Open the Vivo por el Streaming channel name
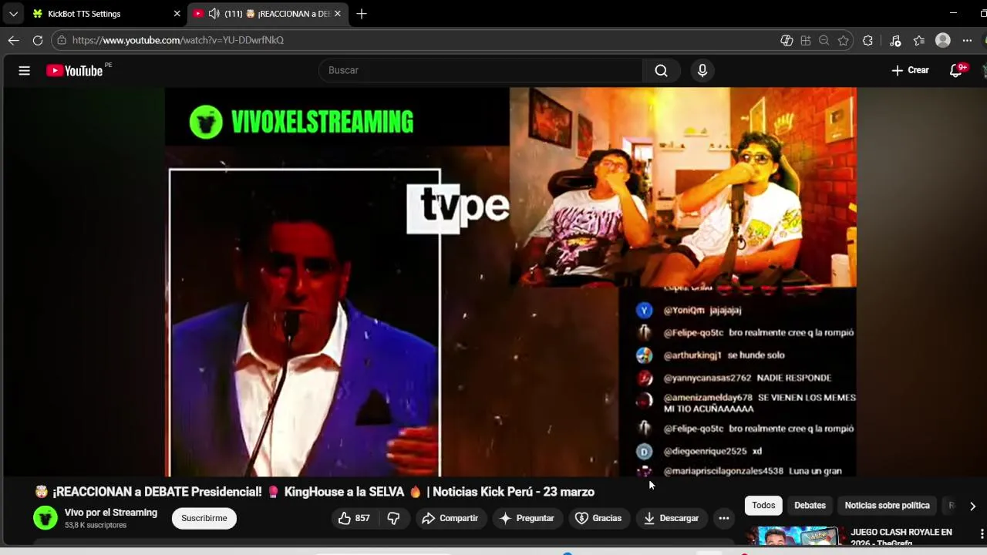Viewport: 987px width, 555px height. click(x=111, y=513)
